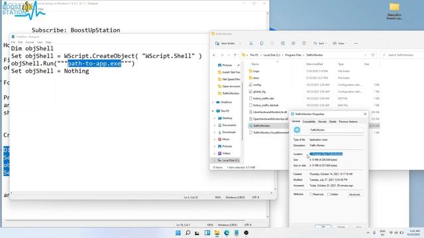Expand the OneDrive tree node
The width and height of the screenshot is (424, 238).
pyautogui.click(x=213, y=102)
